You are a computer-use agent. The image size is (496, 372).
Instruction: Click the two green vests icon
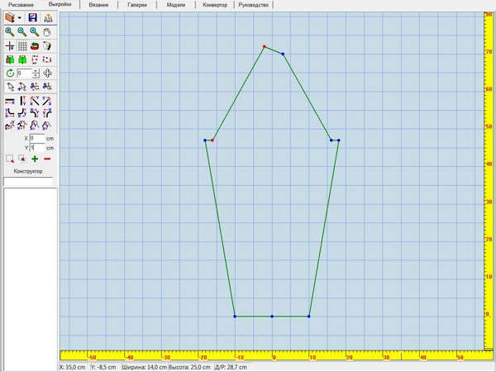tap(22, 60)
